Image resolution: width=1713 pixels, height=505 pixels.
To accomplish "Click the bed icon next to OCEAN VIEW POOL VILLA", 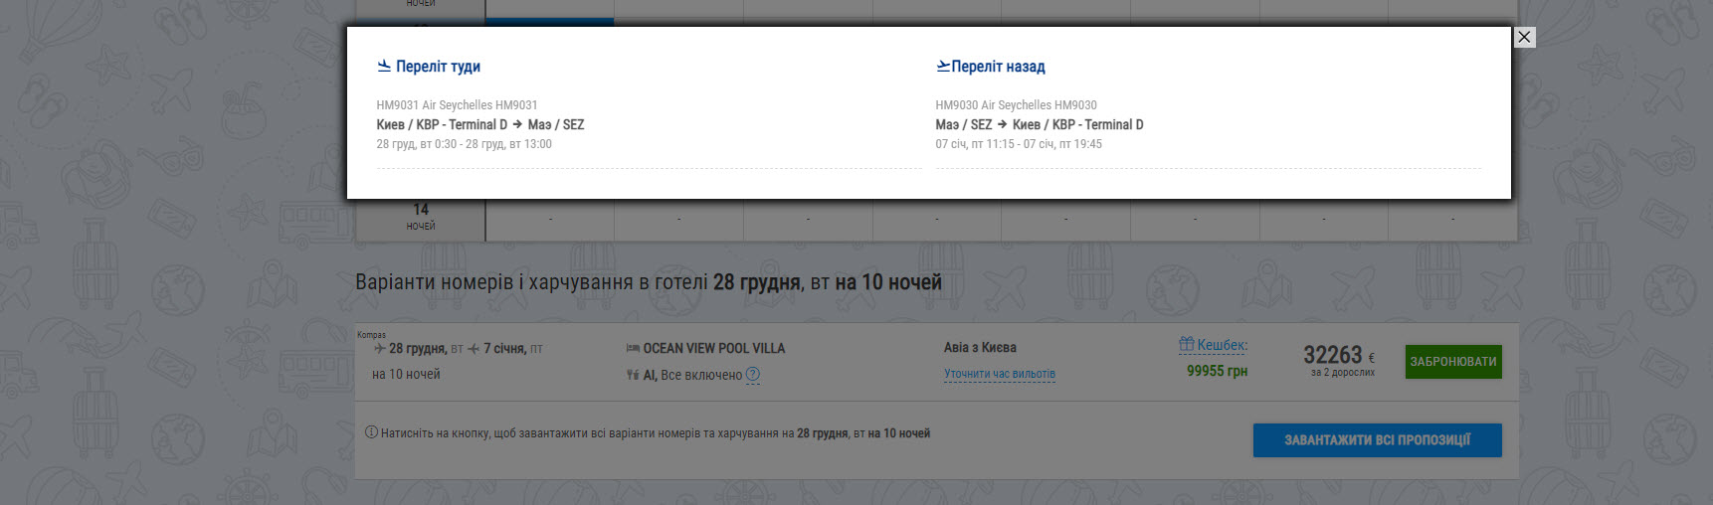I will [x=633, y=348].
